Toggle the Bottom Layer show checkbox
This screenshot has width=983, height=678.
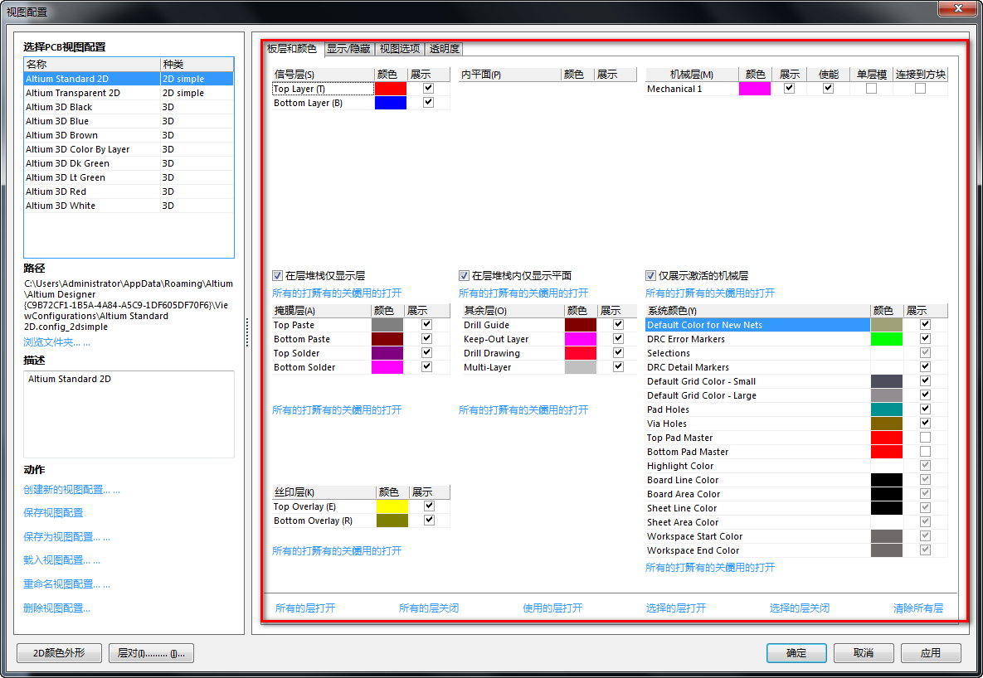[x=428, y=102]
